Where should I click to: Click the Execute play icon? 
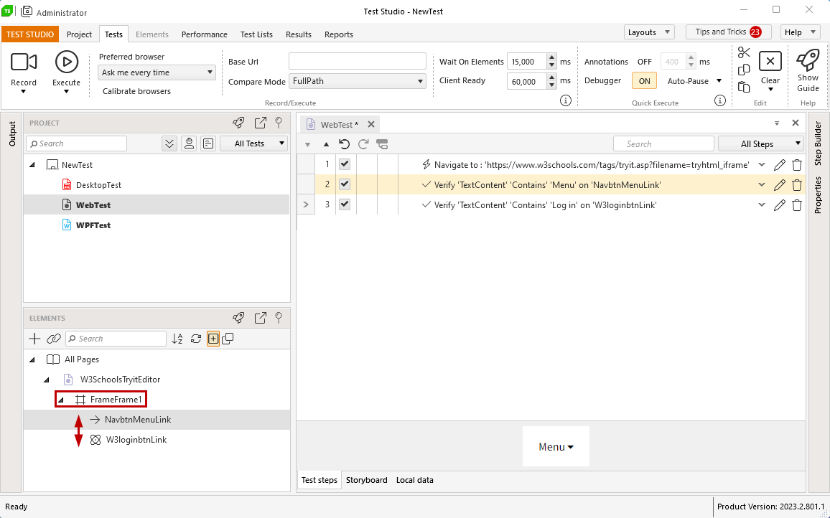(67, 62)
